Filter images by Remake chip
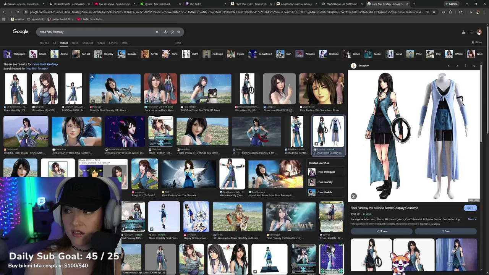 point(128,54)
